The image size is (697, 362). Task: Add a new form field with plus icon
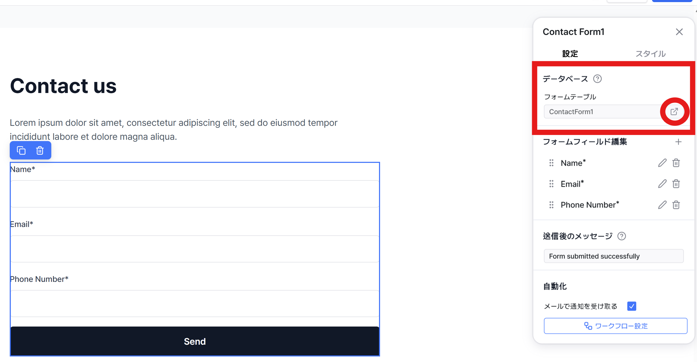point(678,142)
